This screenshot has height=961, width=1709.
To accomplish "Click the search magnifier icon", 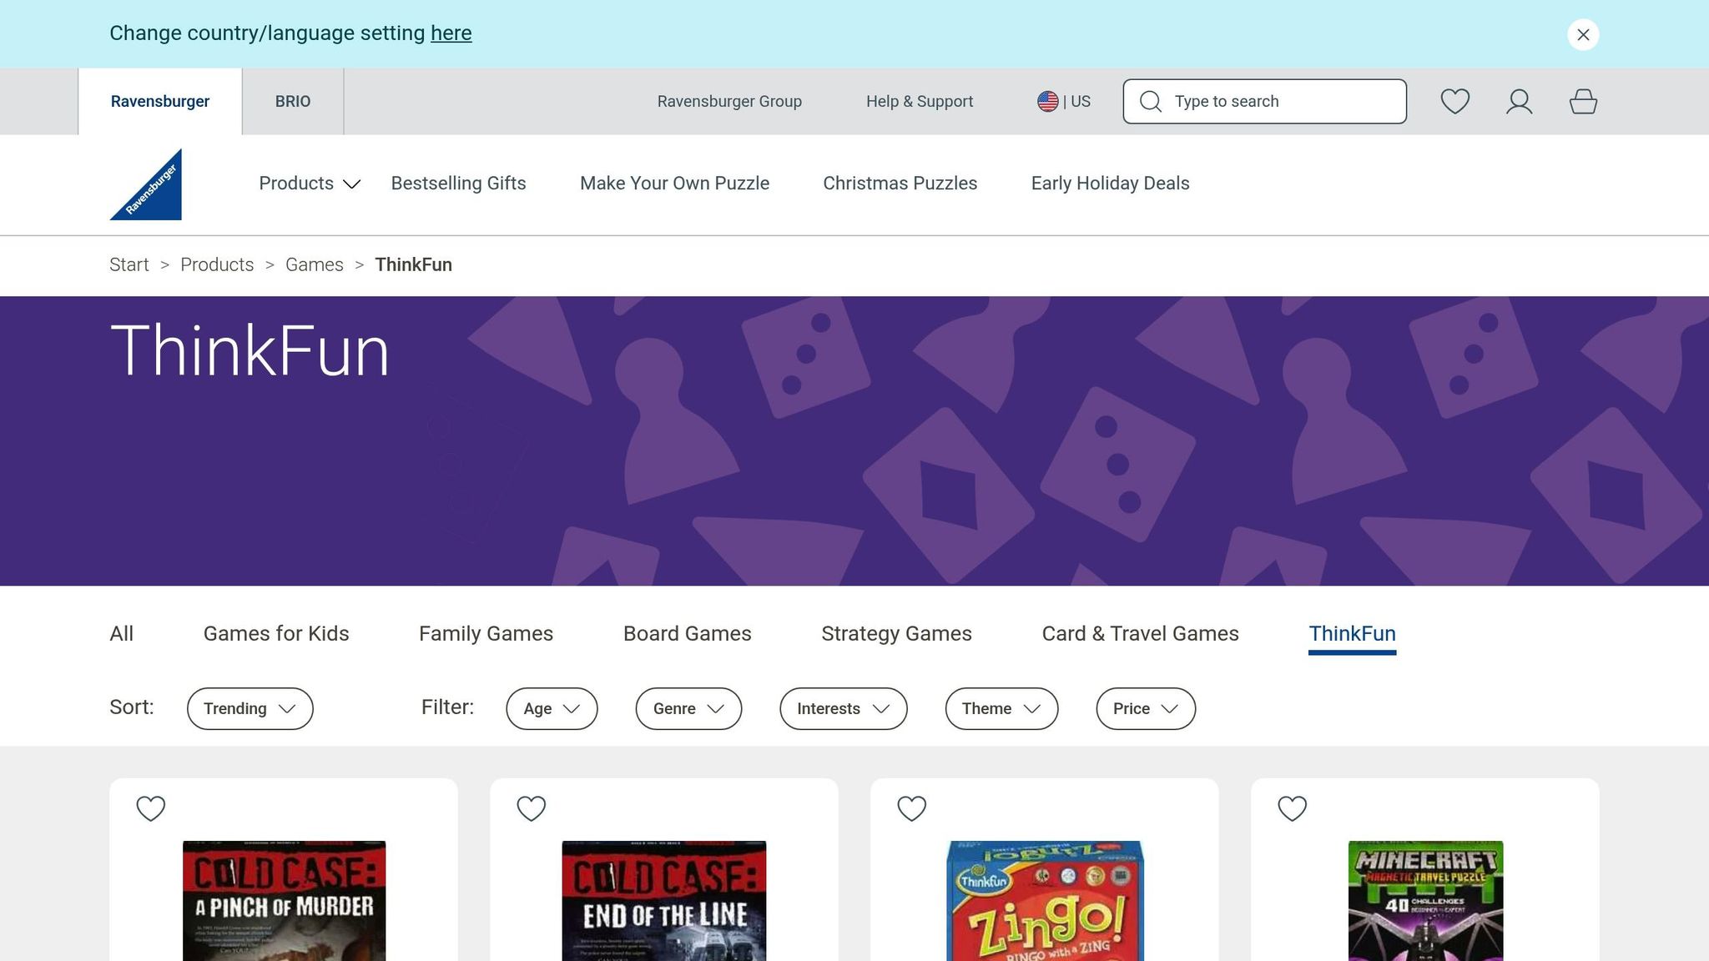I will click(1151, 102).
